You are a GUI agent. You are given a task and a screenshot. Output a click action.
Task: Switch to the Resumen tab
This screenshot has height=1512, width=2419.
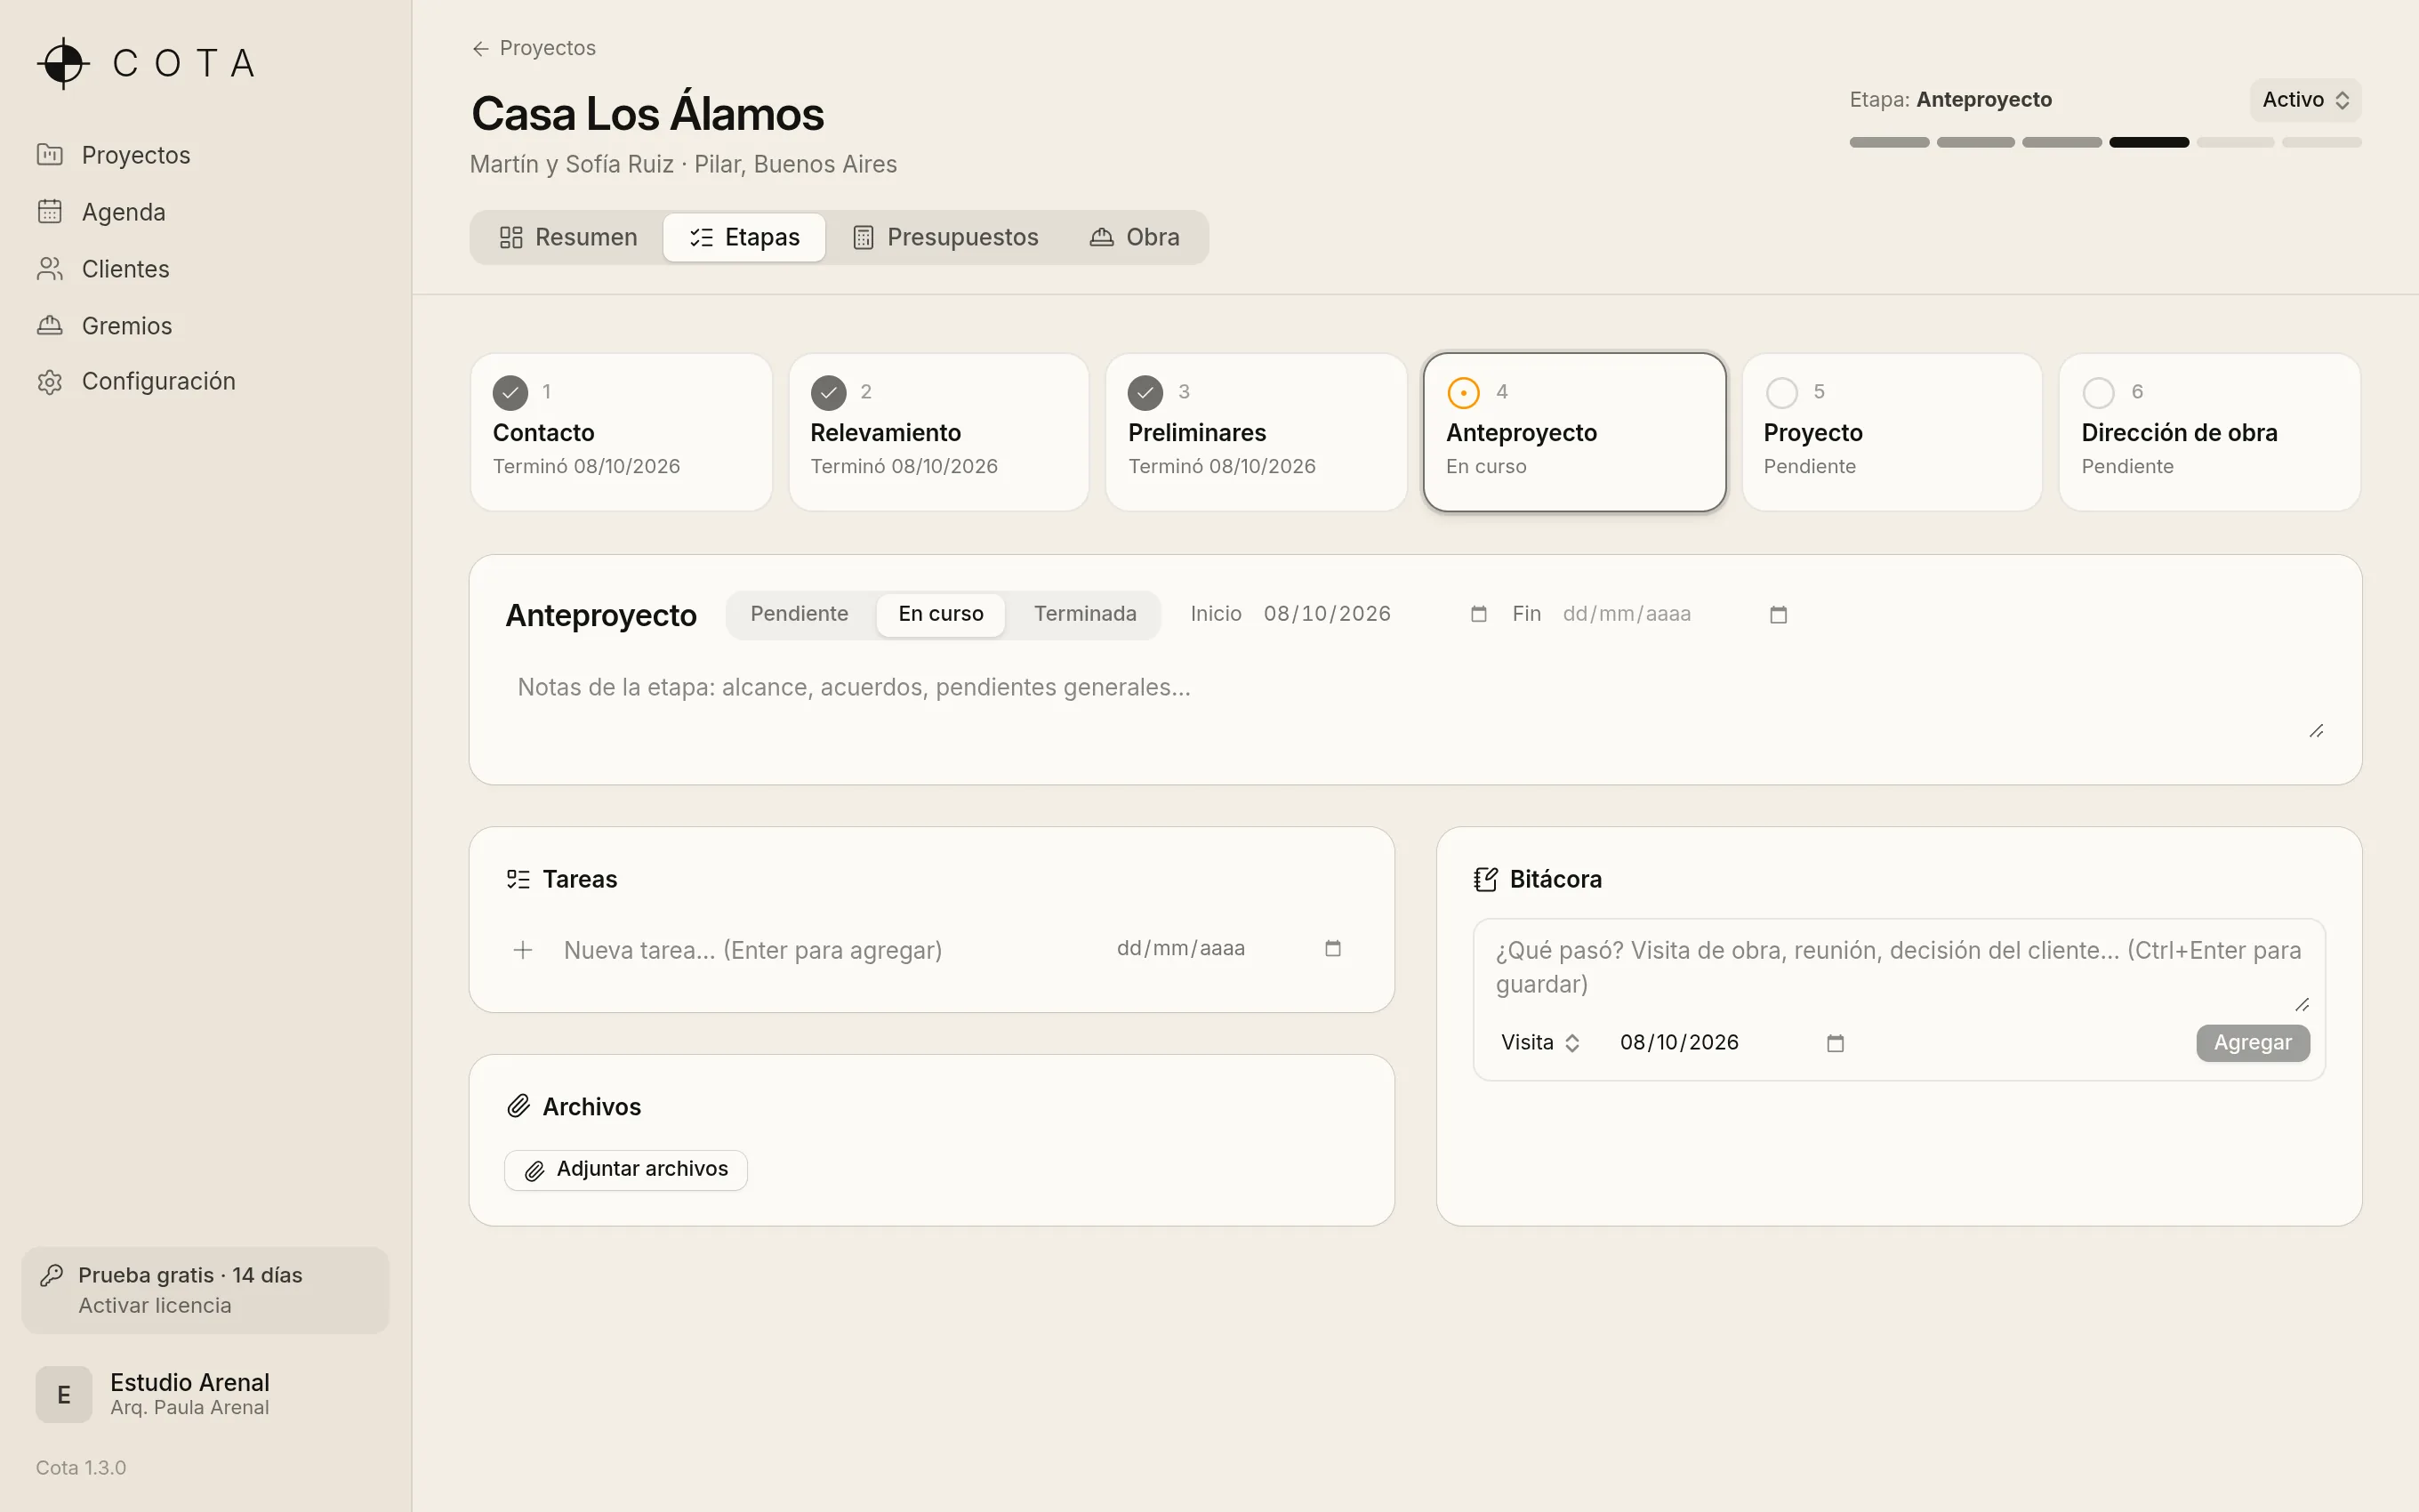[567, 237]
